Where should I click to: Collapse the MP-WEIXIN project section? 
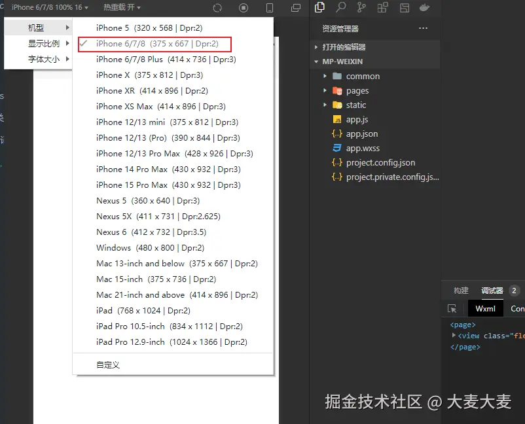(375, 62)
